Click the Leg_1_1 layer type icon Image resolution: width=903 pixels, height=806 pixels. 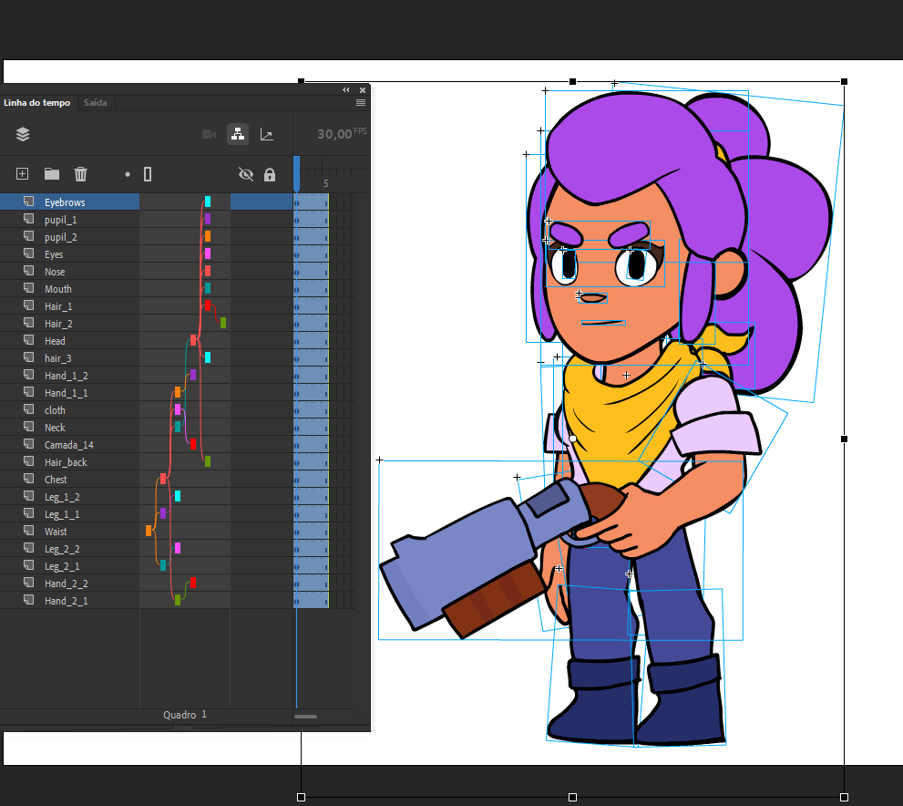click(28, 512)
